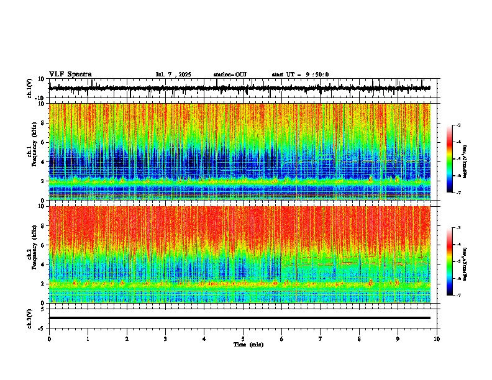Click the ch.2 colorbar '-7' tick label

click(x=458, y=296)
